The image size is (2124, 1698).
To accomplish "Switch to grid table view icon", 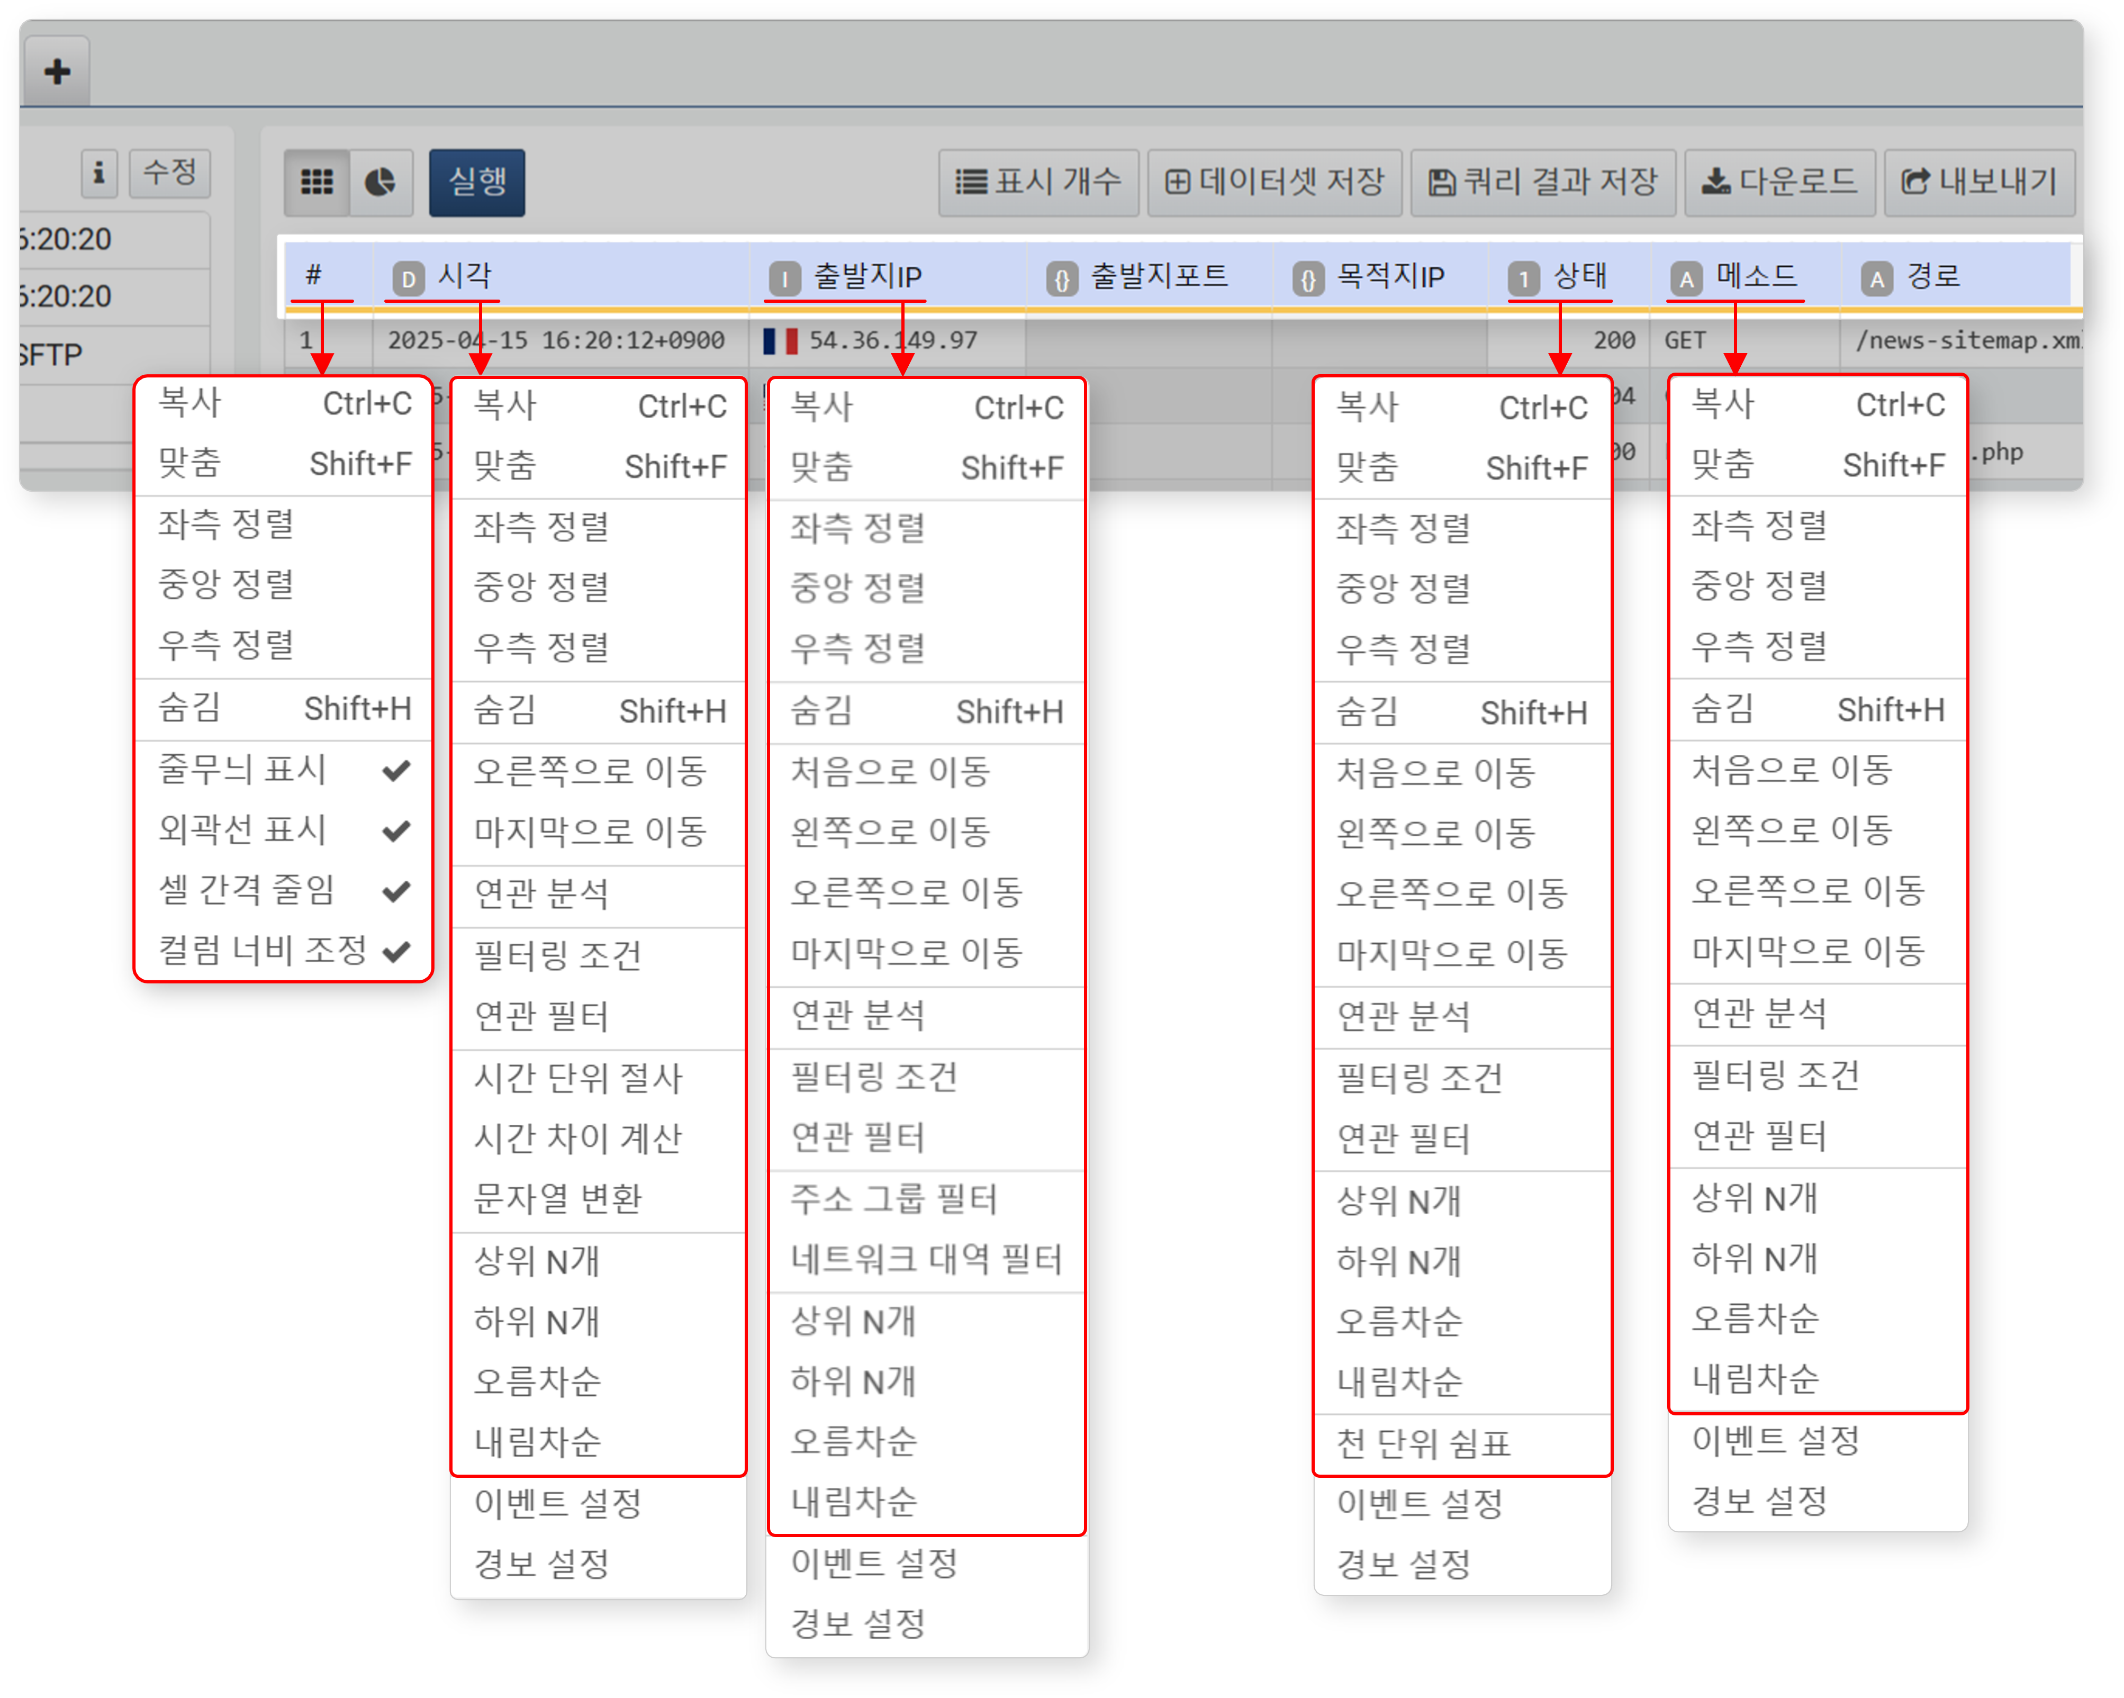I will tap(316, 182).
